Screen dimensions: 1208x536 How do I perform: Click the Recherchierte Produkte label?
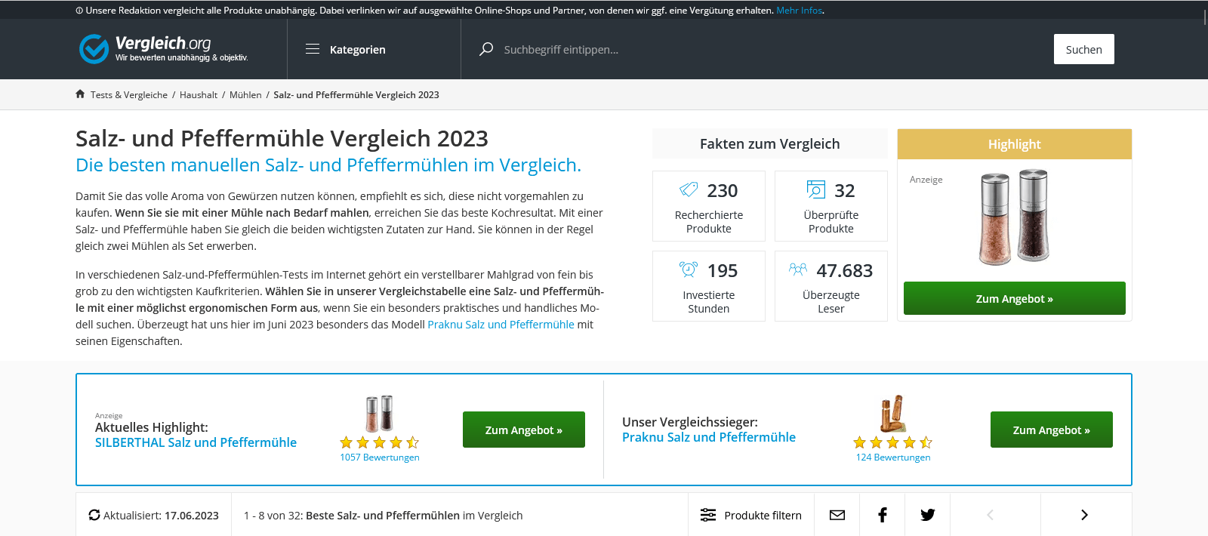(x=709, y=222)
